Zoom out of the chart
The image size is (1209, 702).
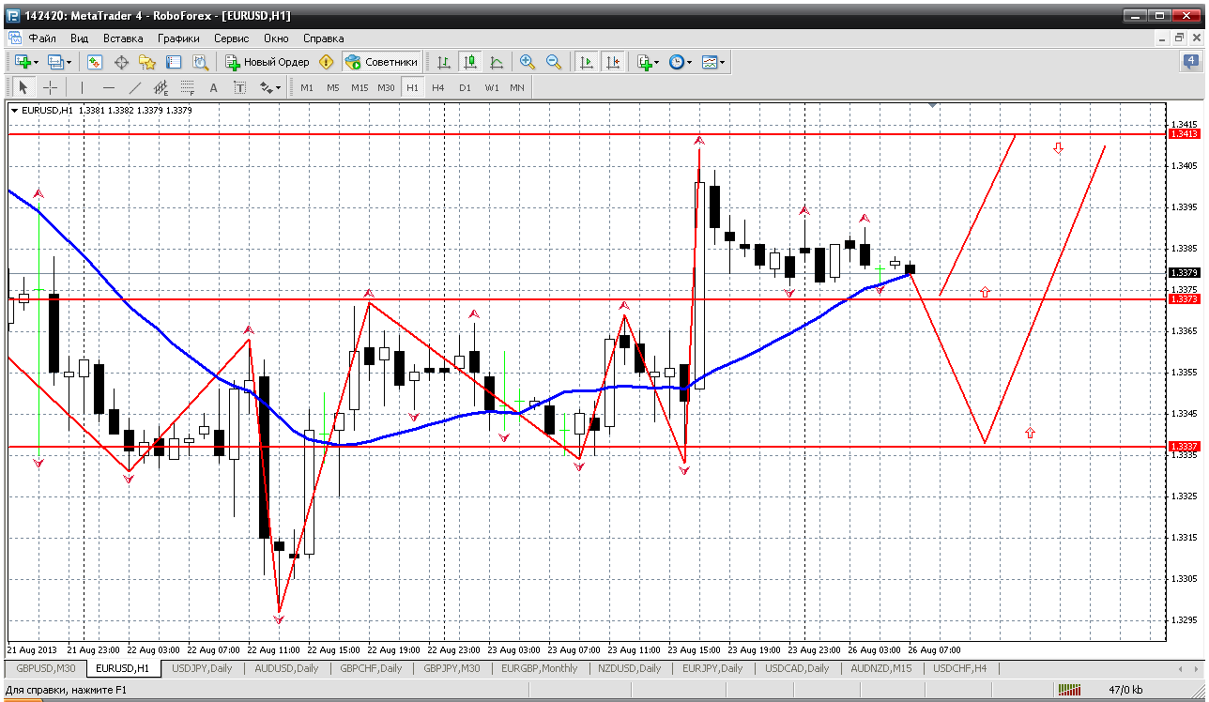tap(554, 62)
